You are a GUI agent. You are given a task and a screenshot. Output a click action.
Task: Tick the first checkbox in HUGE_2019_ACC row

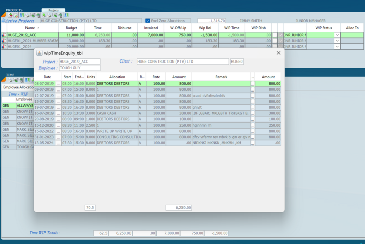pos(274,35)
